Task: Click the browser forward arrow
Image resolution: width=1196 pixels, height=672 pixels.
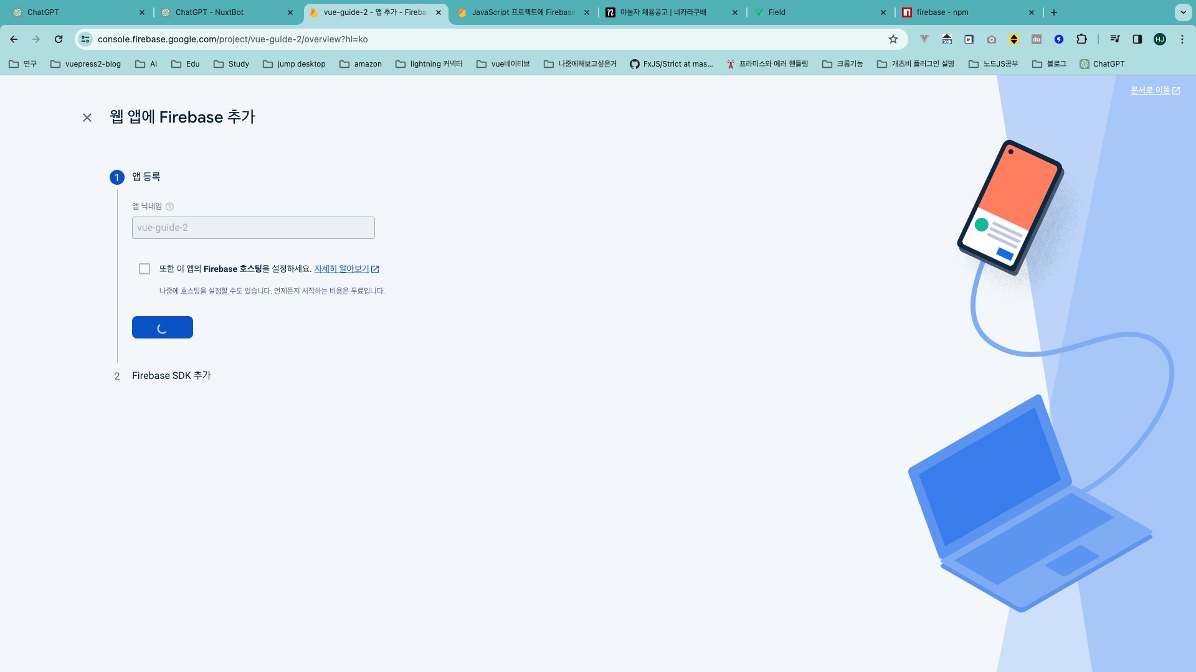Action: [x=36, y=39]
